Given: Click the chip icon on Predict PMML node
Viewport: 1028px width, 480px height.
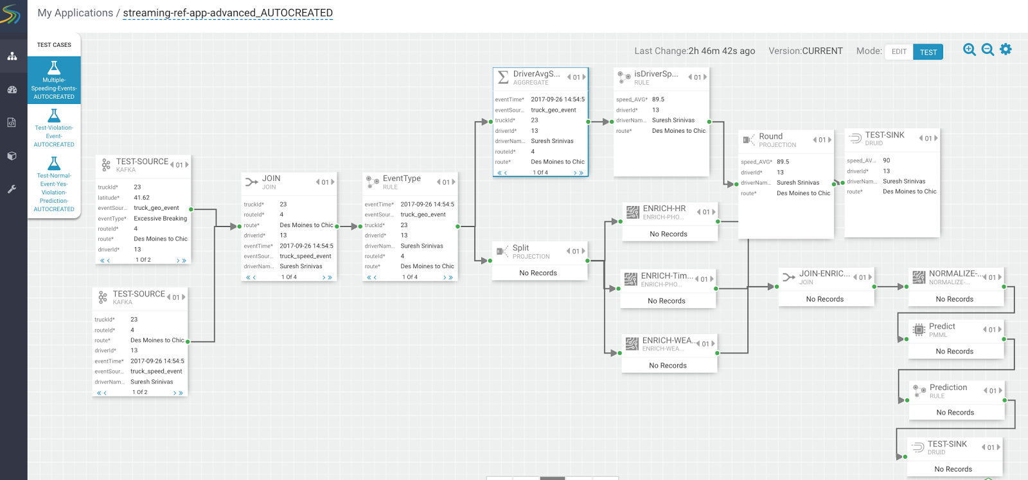Looking at the screenshot, I should 919,330.
